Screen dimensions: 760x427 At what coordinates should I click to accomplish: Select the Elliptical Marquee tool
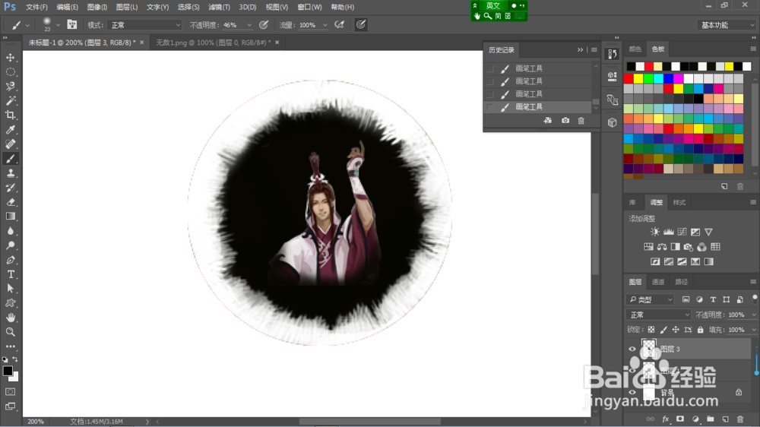(x=10, y=72)
